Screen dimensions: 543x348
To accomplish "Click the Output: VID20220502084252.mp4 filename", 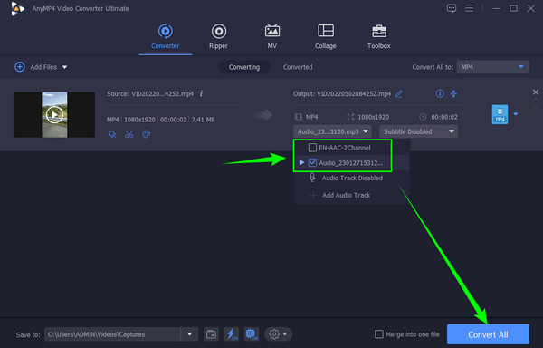I will pos(354,94).
